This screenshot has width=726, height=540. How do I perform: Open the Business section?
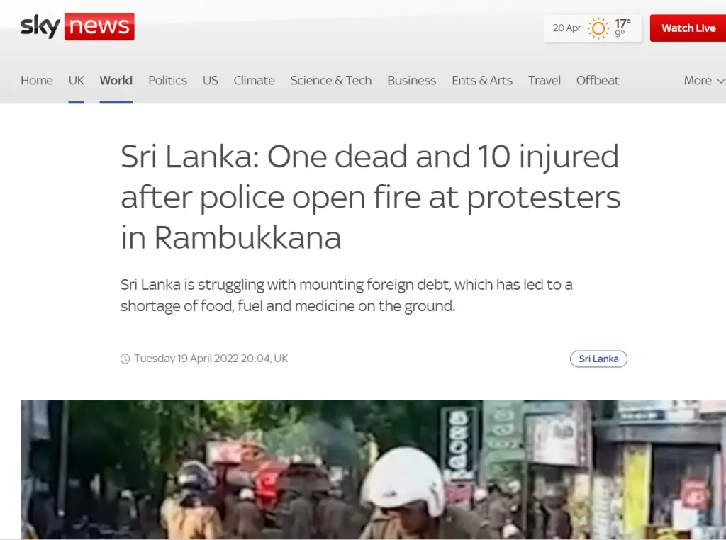412,81
